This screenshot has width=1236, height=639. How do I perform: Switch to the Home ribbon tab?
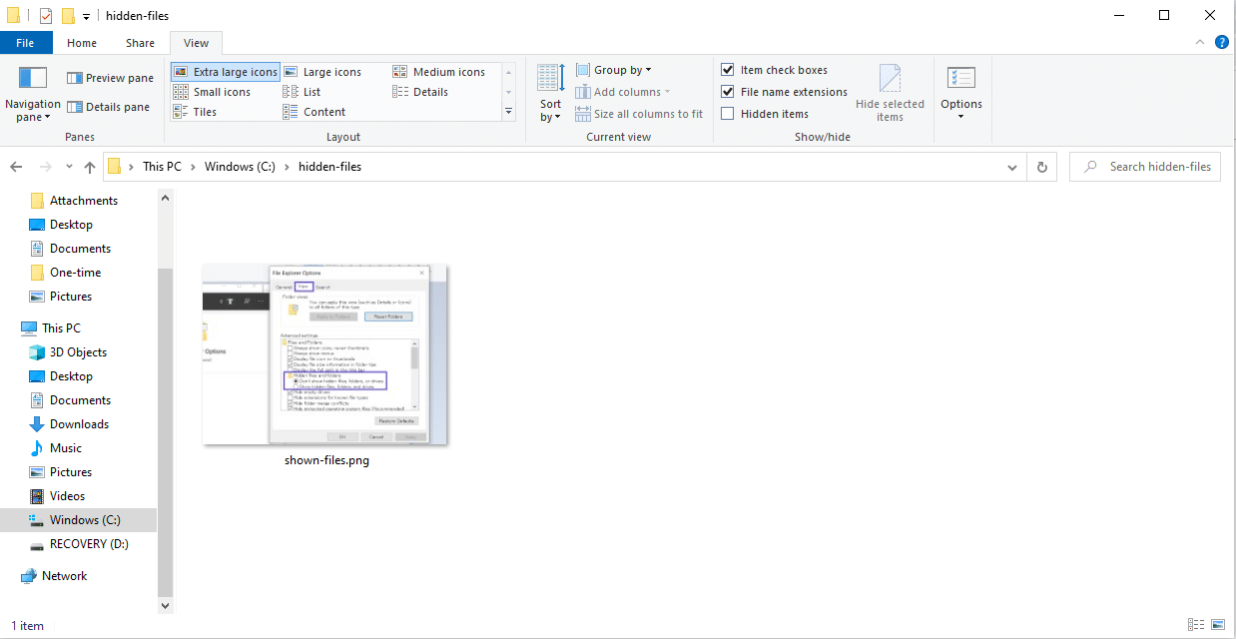click(x=81, y=42)
